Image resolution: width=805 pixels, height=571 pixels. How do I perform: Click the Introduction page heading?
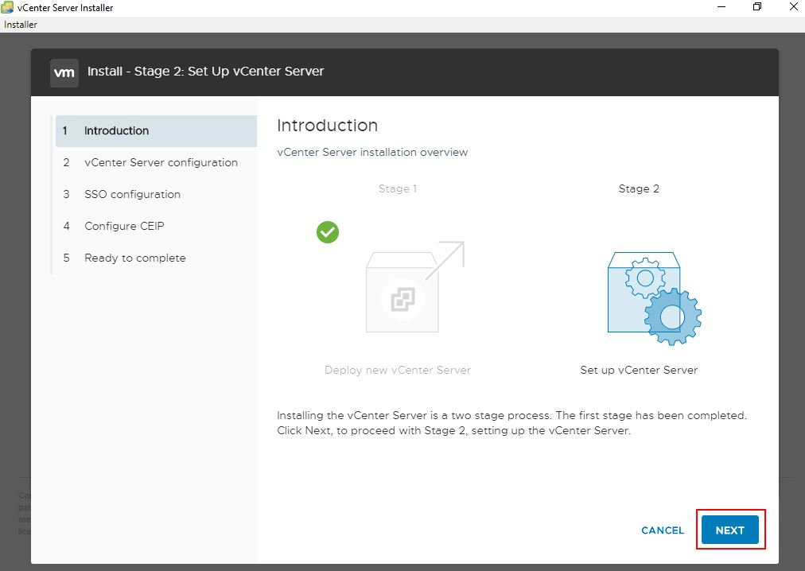(327, 126)
